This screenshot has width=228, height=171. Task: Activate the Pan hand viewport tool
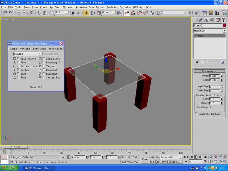click(x=216, y=162)
